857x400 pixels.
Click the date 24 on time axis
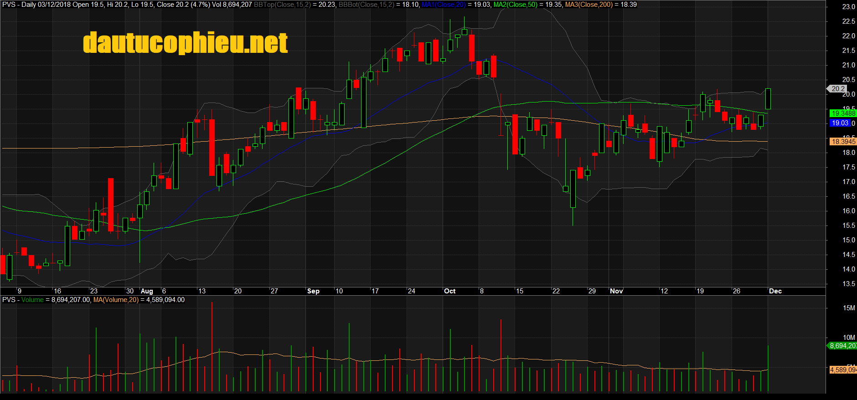pyautogui.click(x=411, y=291)
